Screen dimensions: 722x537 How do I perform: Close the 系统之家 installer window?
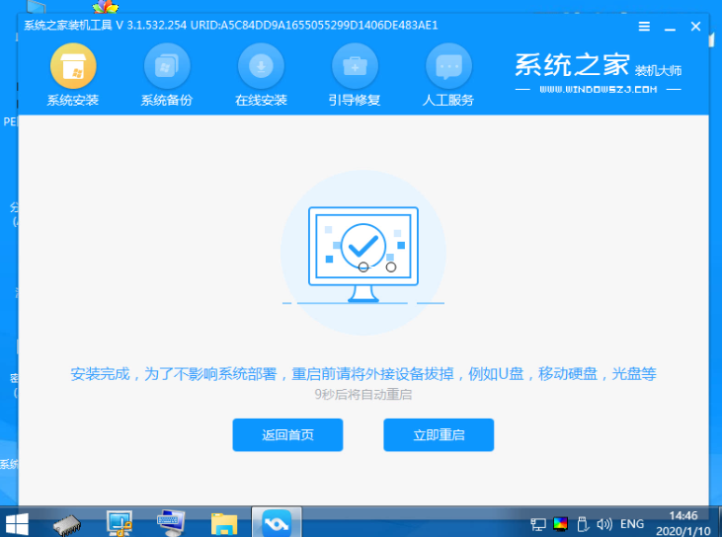(x=695, y=27)
